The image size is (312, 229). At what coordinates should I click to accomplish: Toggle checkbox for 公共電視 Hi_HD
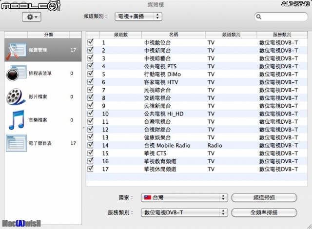(90, 114)
